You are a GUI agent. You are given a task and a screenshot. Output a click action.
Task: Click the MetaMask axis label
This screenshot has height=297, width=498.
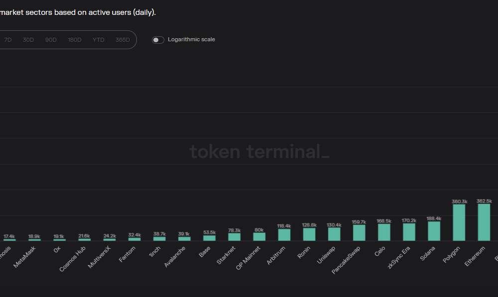coord(24,257)
